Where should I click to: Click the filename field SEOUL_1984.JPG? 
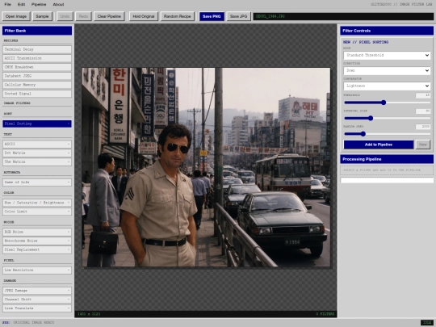point(343,16)
